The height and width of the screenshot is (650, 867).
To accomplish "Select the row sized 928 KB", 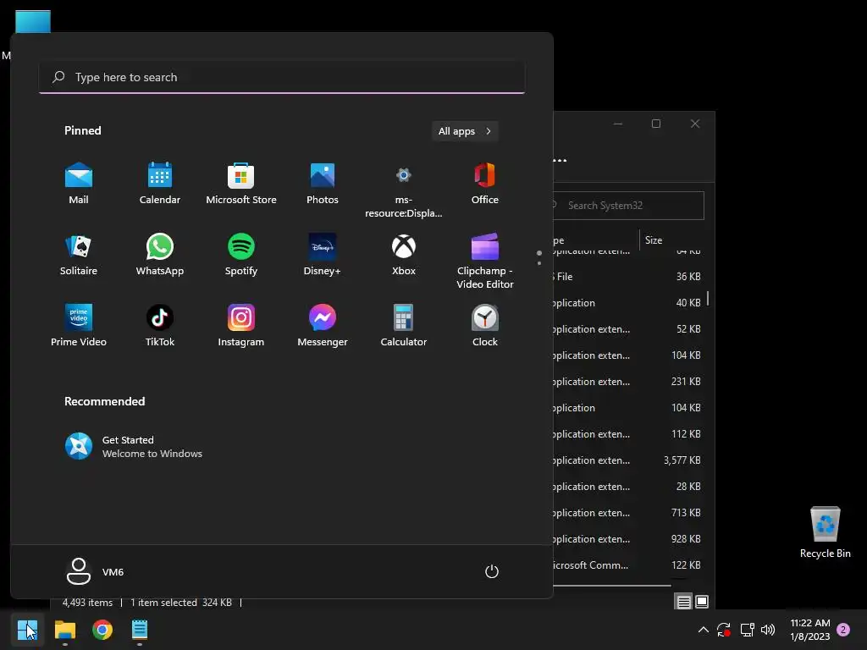I will pyautogui.click(x=628, y=539).
